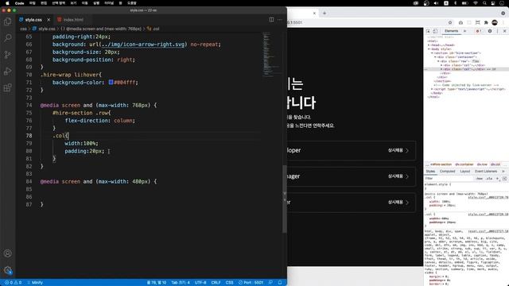Click DevTools inspect element picker icon

[x=428, y=31]
